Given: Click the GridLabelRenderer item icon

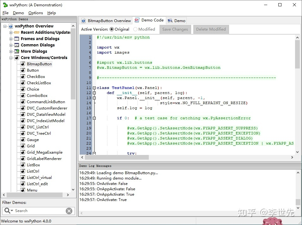Looking at the screenshot, I should point(23,159).
